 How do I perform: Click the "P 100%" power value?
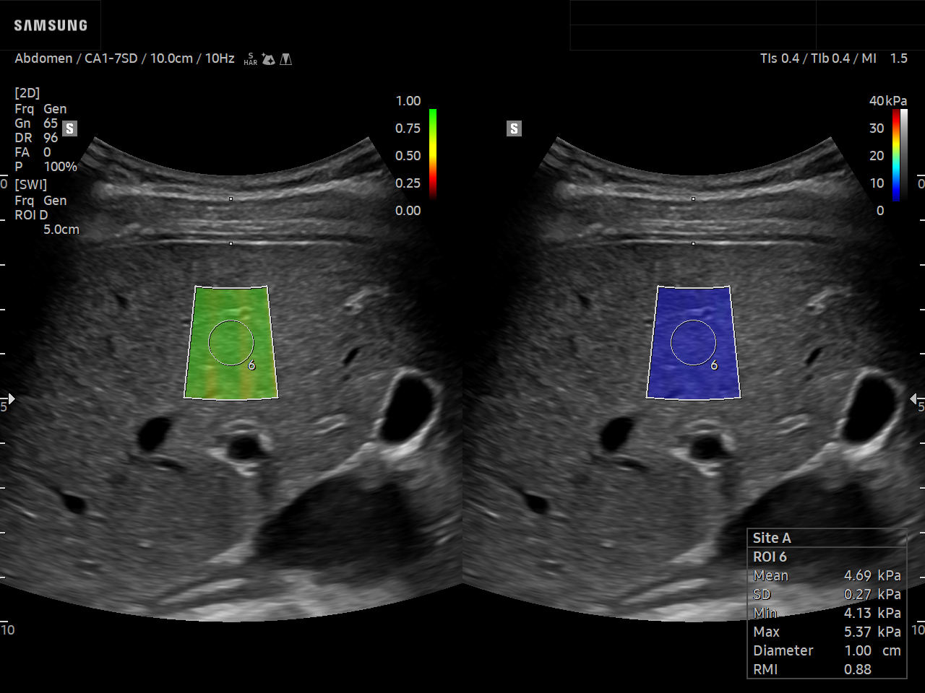pyautogui.click(x=46, y=167)
